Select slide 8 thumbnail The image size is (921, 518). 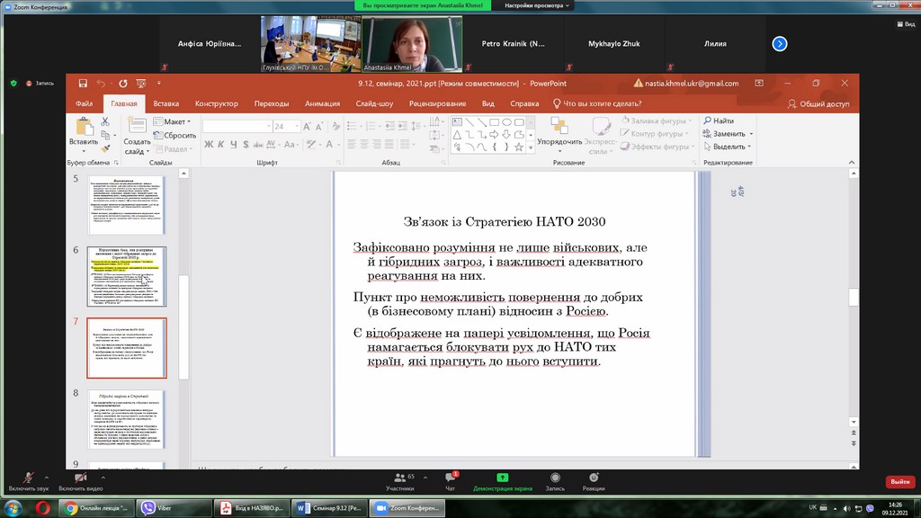(126, 421)
